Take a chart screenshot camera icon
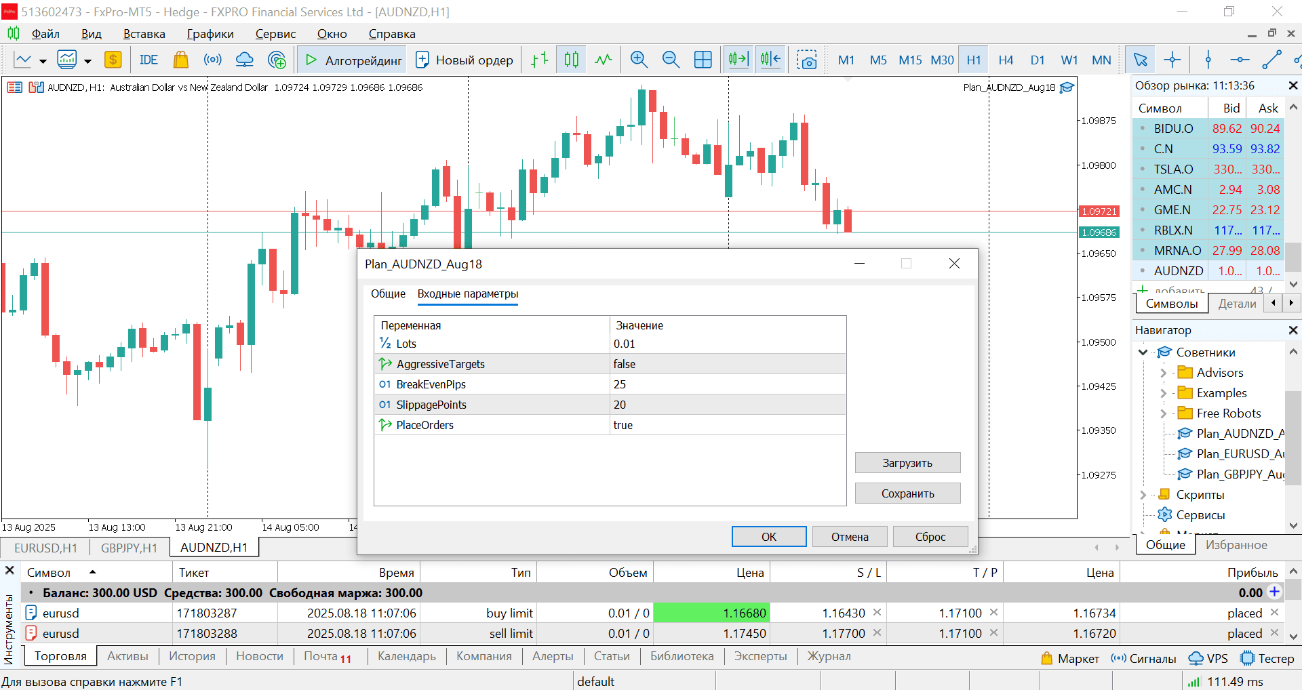Image resolution: width=1302 pixels, height=690 pixels. (806, 60)
